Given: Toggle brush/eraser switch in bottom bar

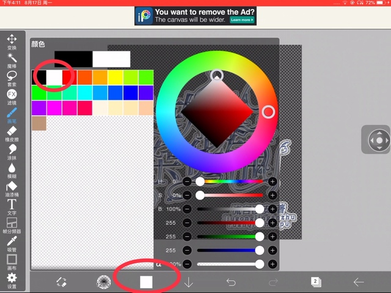Looking at the screenshot, I should pos(61,281).
